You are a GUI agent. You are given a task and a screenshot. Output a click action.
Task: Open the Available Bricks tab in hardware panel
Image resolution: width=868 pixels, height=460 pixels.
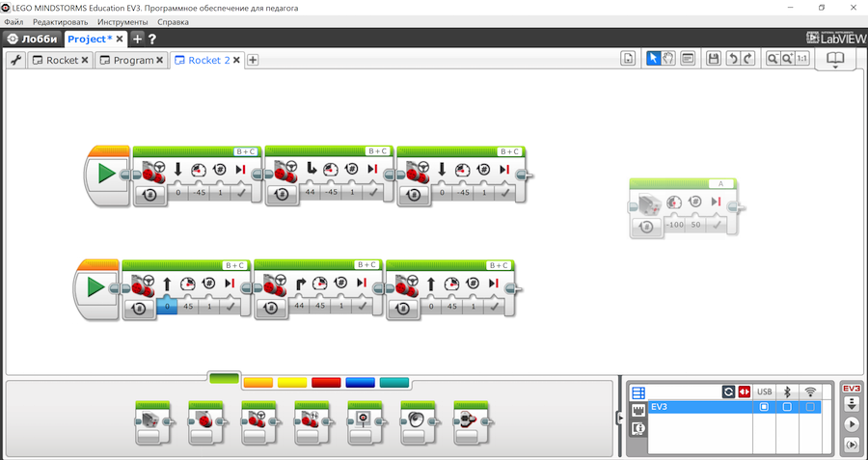click(x=638, y=392)
